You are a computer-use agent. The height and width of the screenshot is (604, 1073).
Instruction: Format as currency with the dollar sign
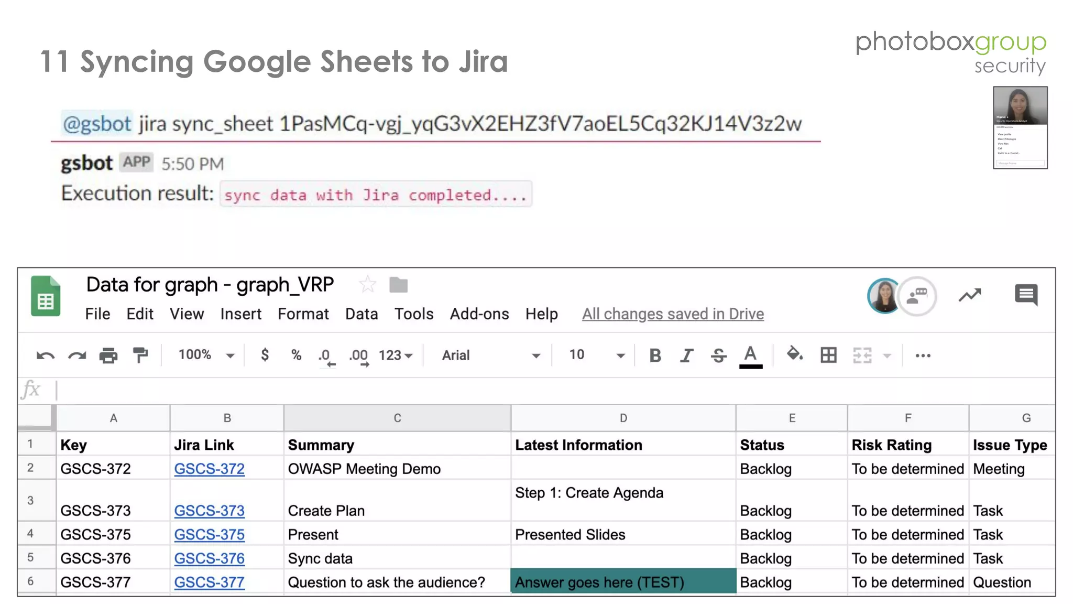click(265, 355)
